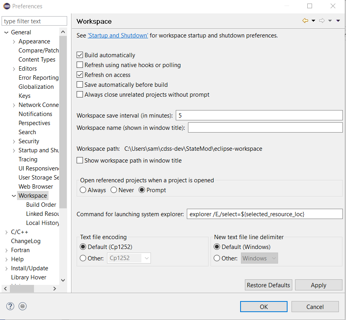Click the Workspace save interval field

pos(259,116)
